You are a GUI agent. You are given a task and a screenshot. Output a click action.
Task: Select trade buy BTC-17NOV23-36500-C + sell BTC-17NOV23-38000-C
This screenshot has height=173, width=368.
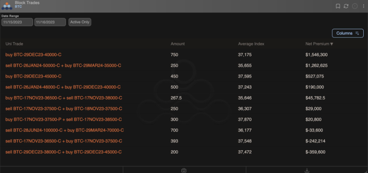[64, 98]
